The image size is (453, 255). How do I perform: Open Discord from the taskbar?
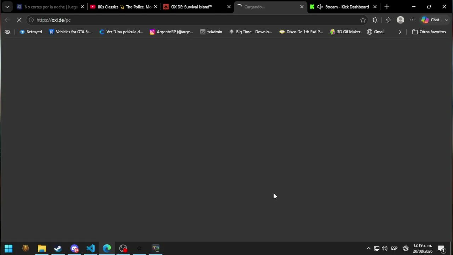pos(74,248)
